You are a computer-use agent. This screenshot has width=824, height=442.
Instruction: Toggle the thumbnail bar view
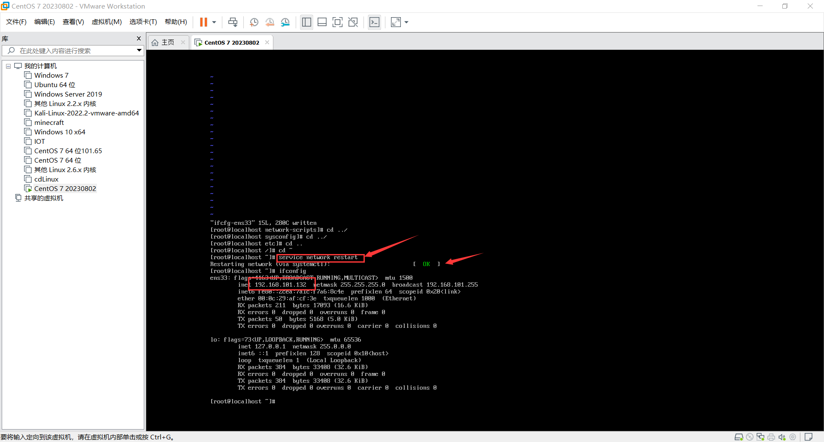[x=322, y=22]
